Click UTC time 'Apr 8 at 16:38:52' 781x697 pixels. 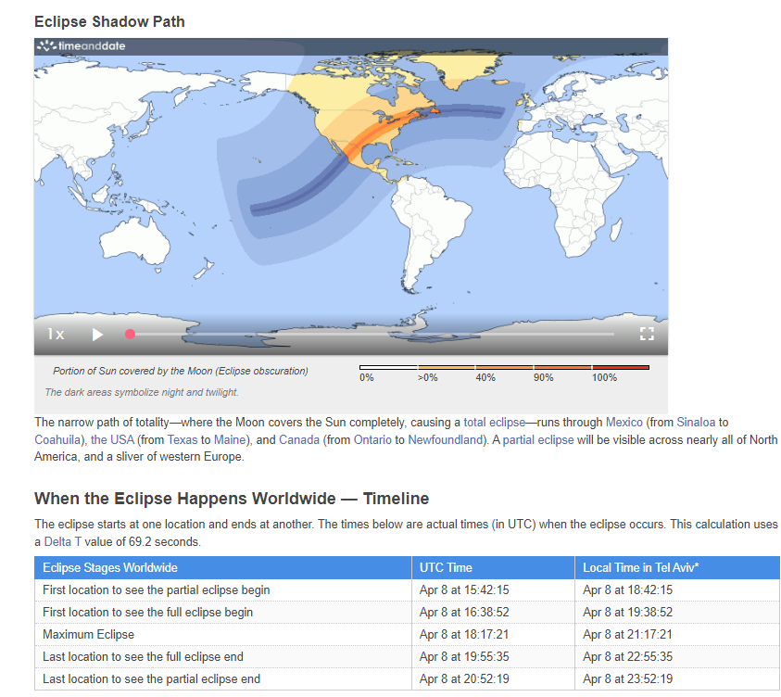464,613
